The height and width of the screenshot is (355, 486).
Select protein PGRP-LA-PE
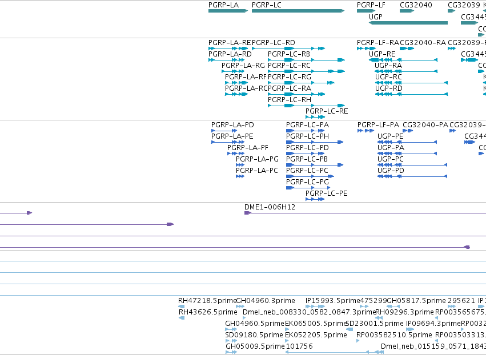coord(232,136)
